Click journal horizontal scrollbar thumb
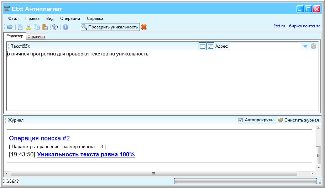The width and height of the screenshot is (325, 188). (x=153, y=173)
